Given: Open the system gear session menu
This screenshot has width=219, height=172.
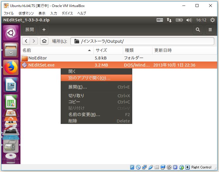Looking at the screenshot, I should click(213, 20).
